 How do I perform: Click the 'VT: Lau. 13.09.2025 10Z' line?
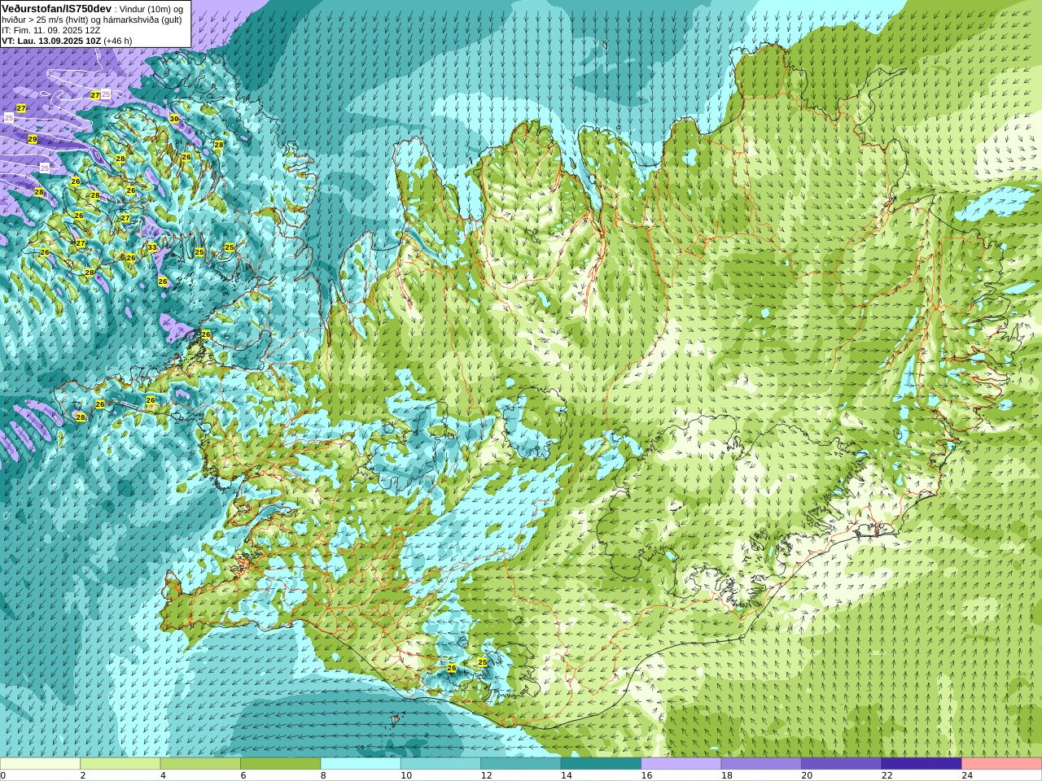[51, 41]
